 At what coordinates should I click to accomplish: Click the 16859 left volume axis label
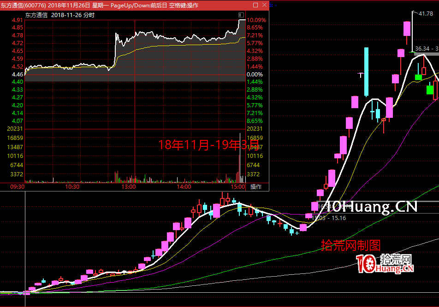point(15,138)
